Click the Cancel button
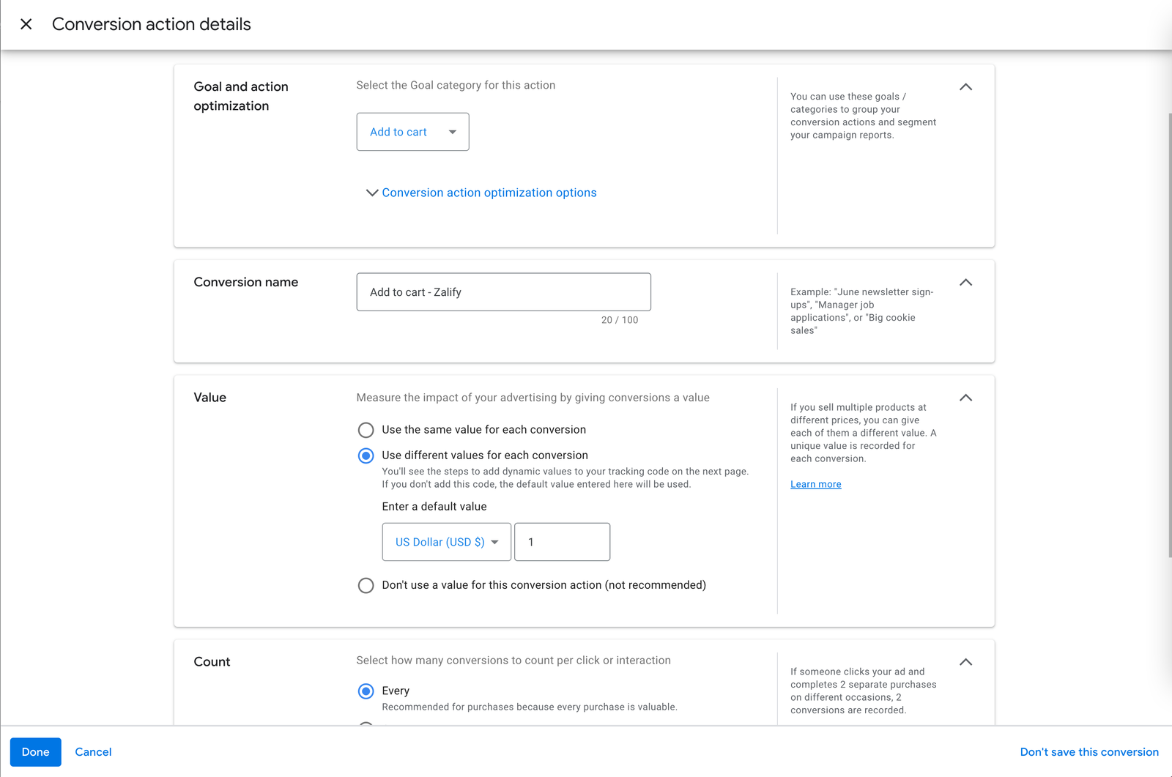The height and width of the screenshot is (777, 1172). point(93,752)
